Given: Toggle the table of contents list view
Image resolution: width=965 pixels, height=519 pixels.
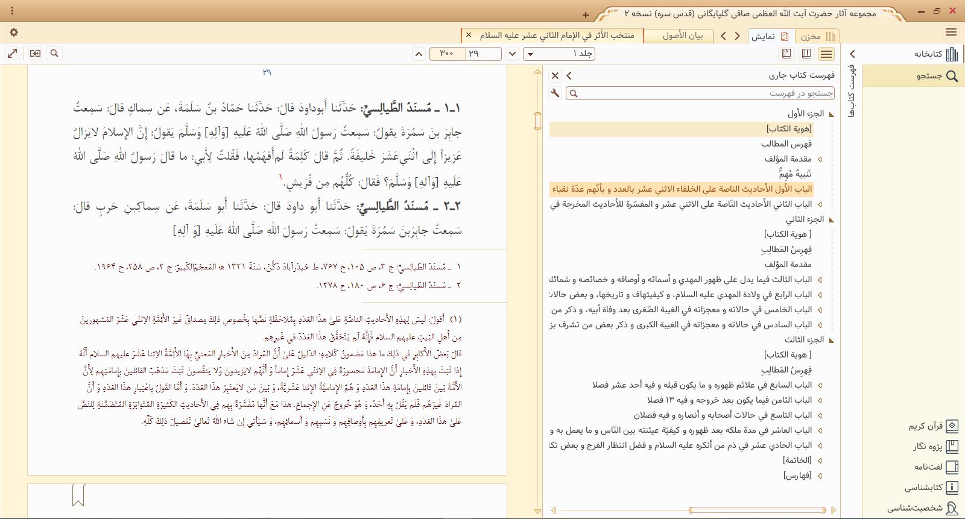Looking at the screenshot, I should pos(826,54).
